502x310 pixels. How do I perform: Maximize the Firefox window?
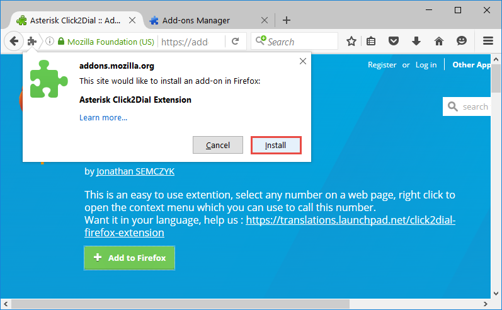point(458,10)
